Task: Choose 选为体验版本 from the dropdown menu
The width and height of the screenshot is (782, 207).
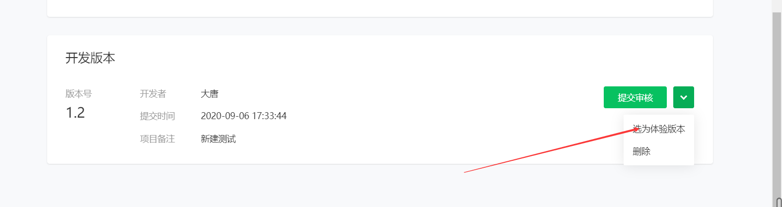Action: pyautogui.click(x=659, y=129)
